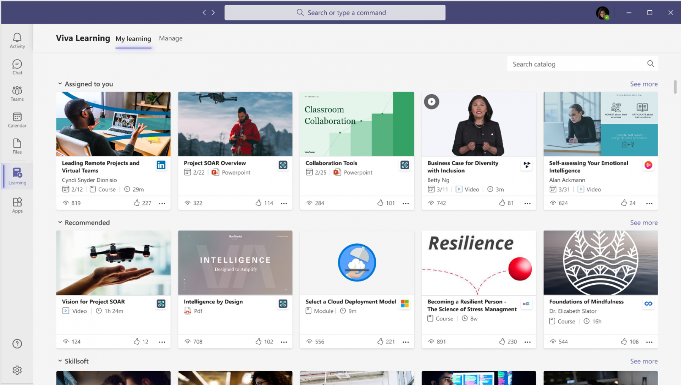Open more options for Collaboration Tools

pos(406,203)
